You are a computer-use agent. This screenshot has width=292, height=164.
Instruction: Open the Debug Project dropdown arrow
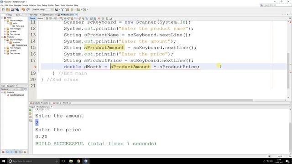(x=81, y=10)
